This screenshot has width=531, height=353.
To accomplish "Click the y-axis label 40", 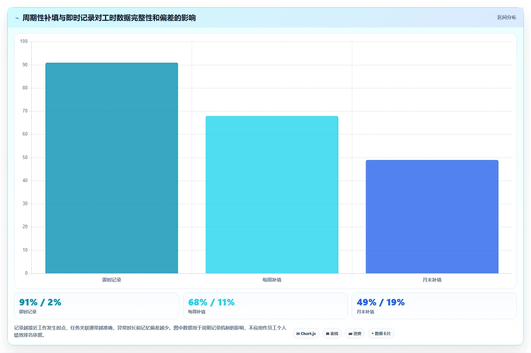I will [x=25, y=181].
